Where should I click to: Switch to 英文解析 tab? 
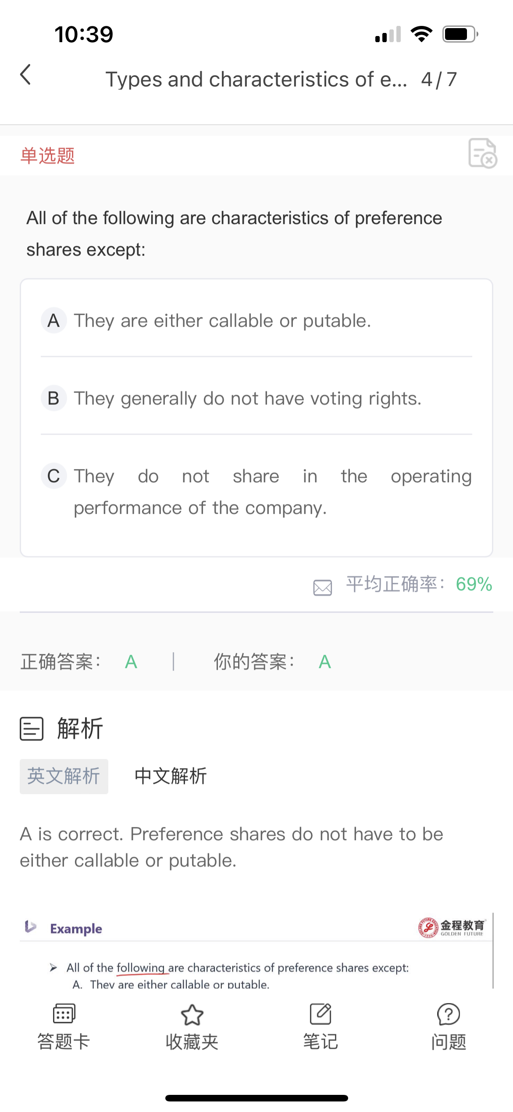tap(64, 776)
